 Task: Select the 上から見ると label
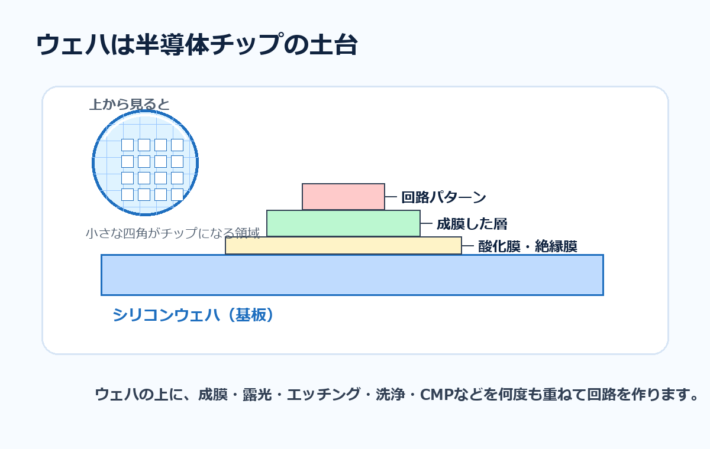tap(130, 105)
